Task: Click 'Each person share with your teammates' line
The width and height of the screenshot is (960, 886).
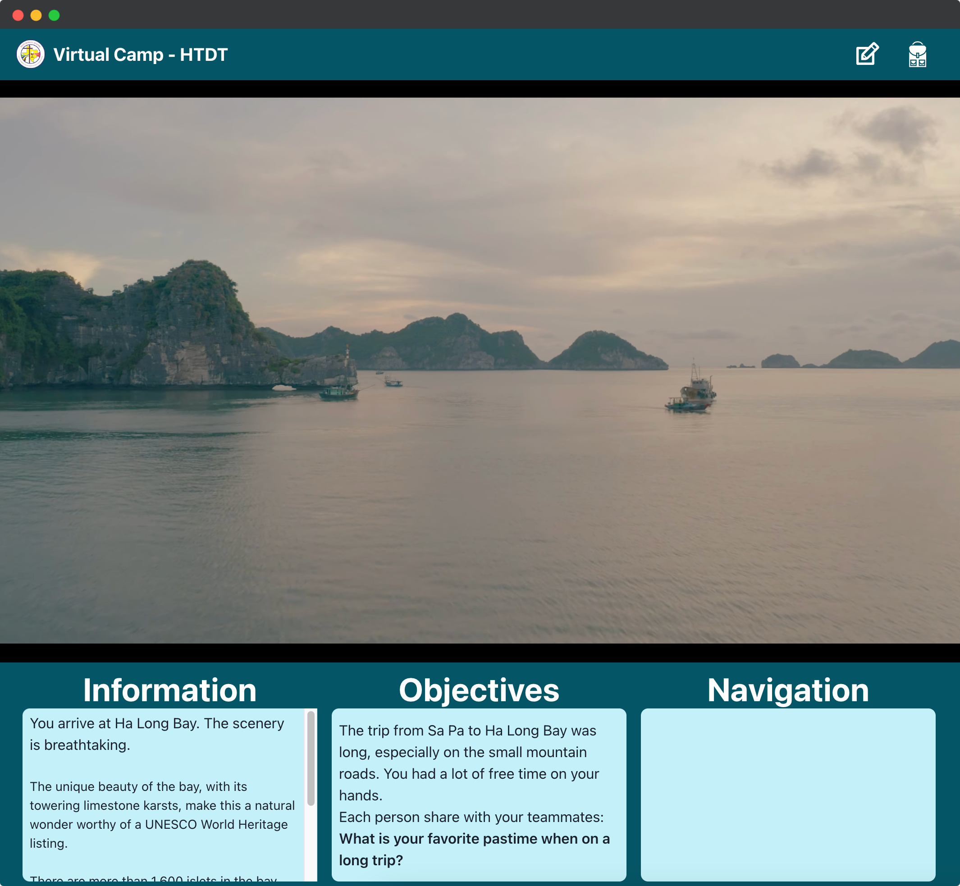Action: tap(471, 817)
